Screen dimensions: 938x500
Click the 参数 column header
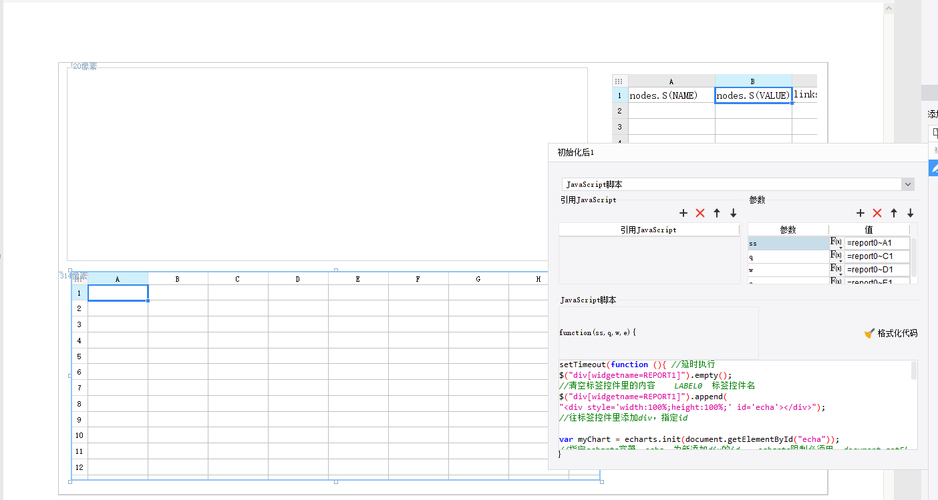point(788,230)
